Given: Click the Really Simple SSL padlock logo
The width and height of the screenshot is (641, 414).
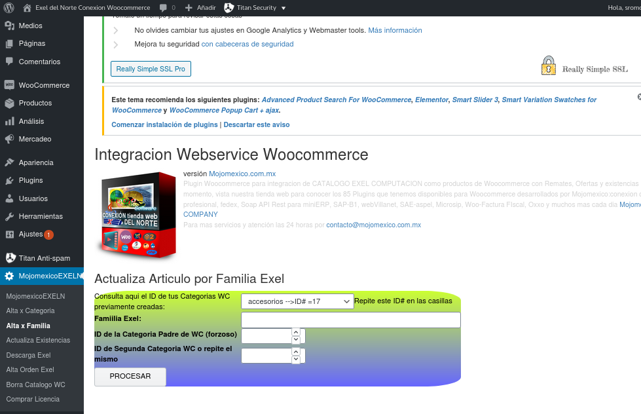Looking at the screenshot, I should coord(548,66).
